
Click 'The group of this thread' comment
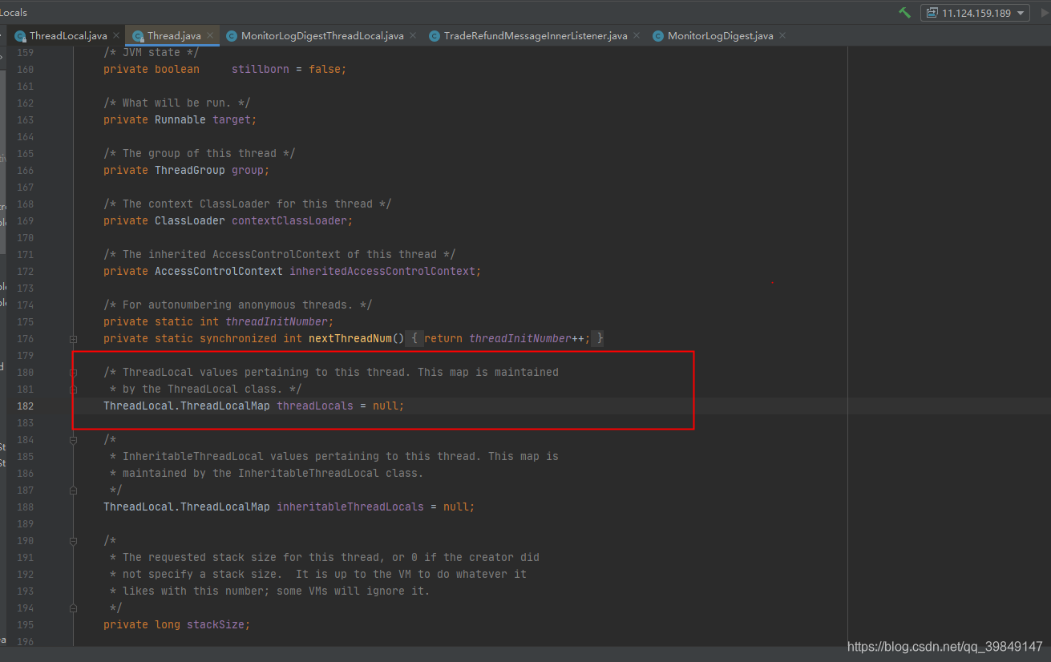click(x=200, y=153)
